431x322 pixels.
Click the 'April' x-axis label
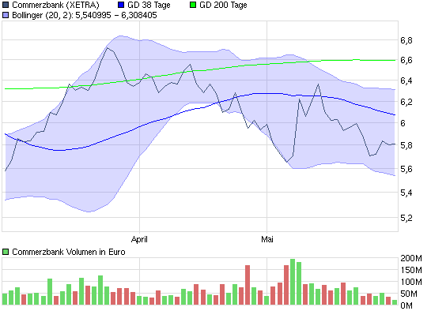(x=139, y=239)
